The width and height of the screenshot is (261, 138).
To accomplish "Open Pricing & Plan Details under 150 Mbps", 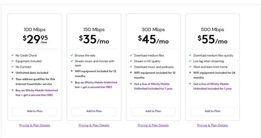I will (x=94, y=125).
